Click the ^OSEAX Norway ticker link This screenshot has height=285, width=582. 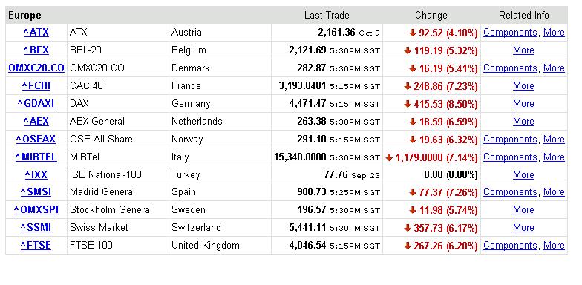[x=36, y=140]
